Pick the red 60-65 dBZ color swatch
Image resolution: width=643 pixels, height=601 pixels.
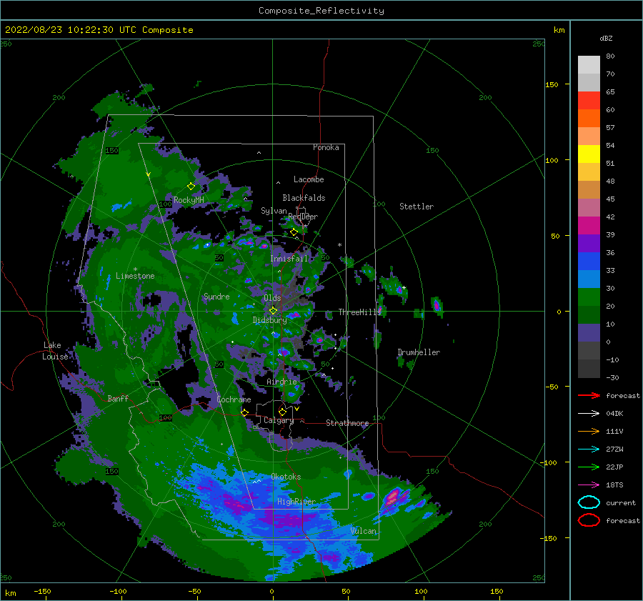pyautogui.click(x=589, y=101)
